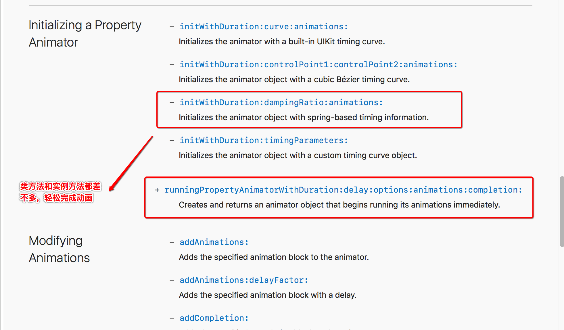Screen dimensions: 564x330
Task: Click the addAnimations: method link
Action: click(214, 242)
